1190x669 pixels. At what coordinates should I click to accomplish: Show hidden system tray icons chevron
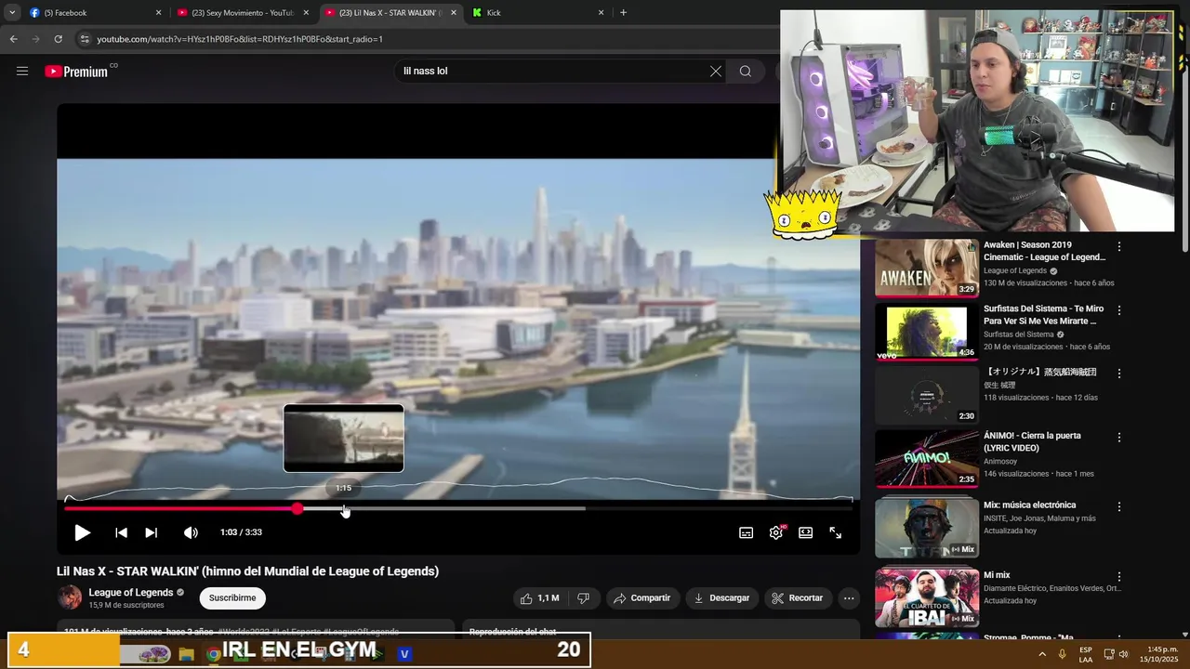[1041, 654]
